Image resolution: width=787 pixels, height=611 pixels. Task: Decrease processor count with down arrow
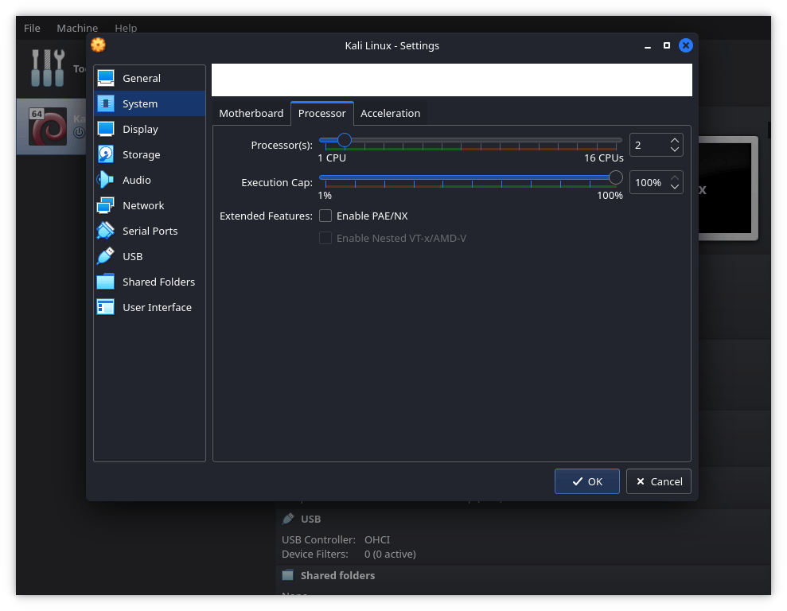675,150
